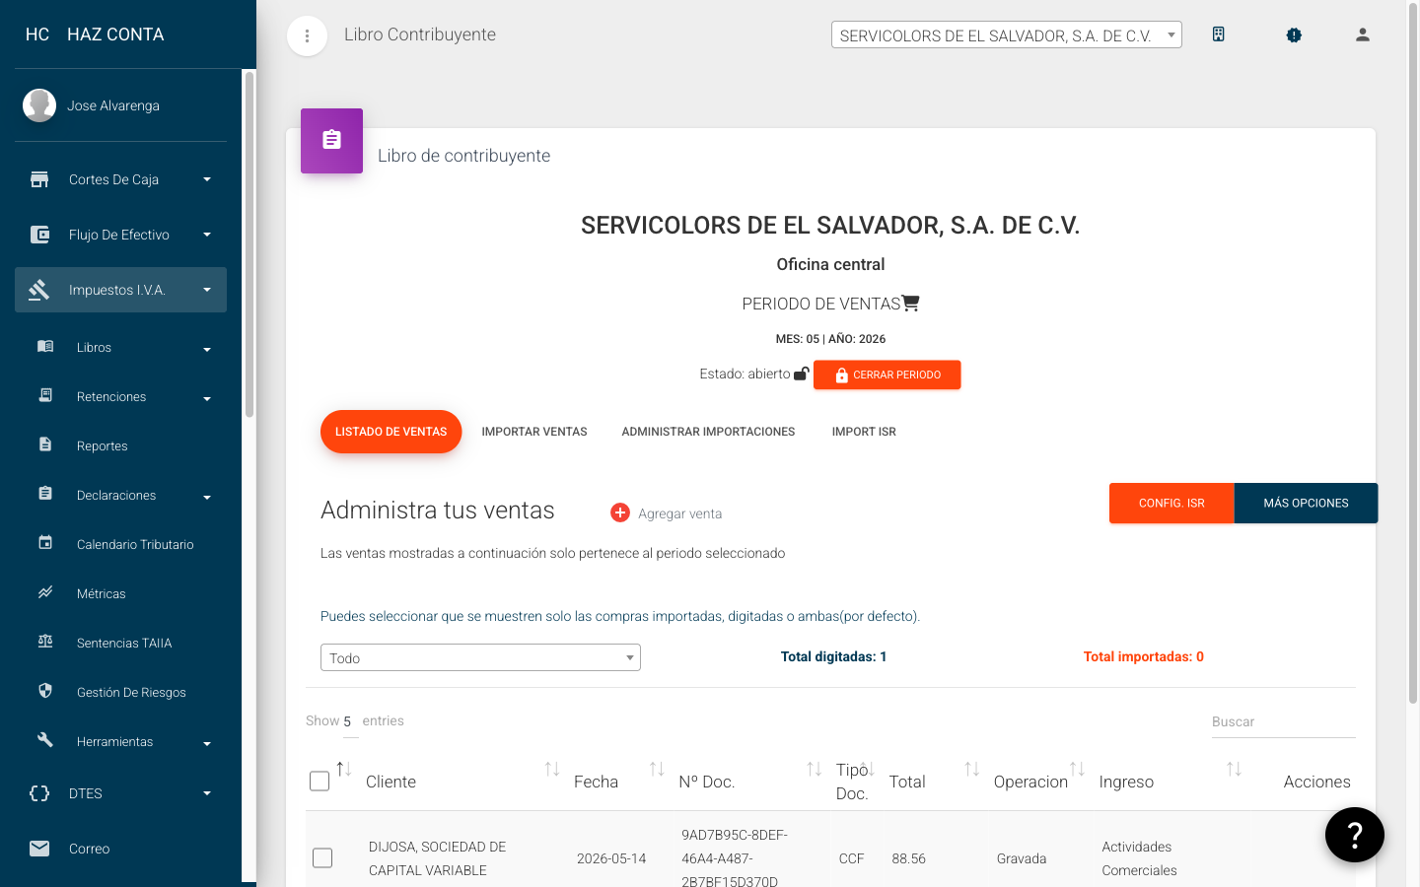
Task: Click the Correo envelope icon
Action: point(39,849)
